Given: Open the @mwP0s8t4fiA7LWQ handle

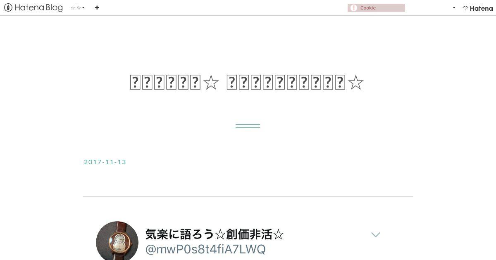Looking at the screenshot, I should pyautogui.click(x=205, y=249).
